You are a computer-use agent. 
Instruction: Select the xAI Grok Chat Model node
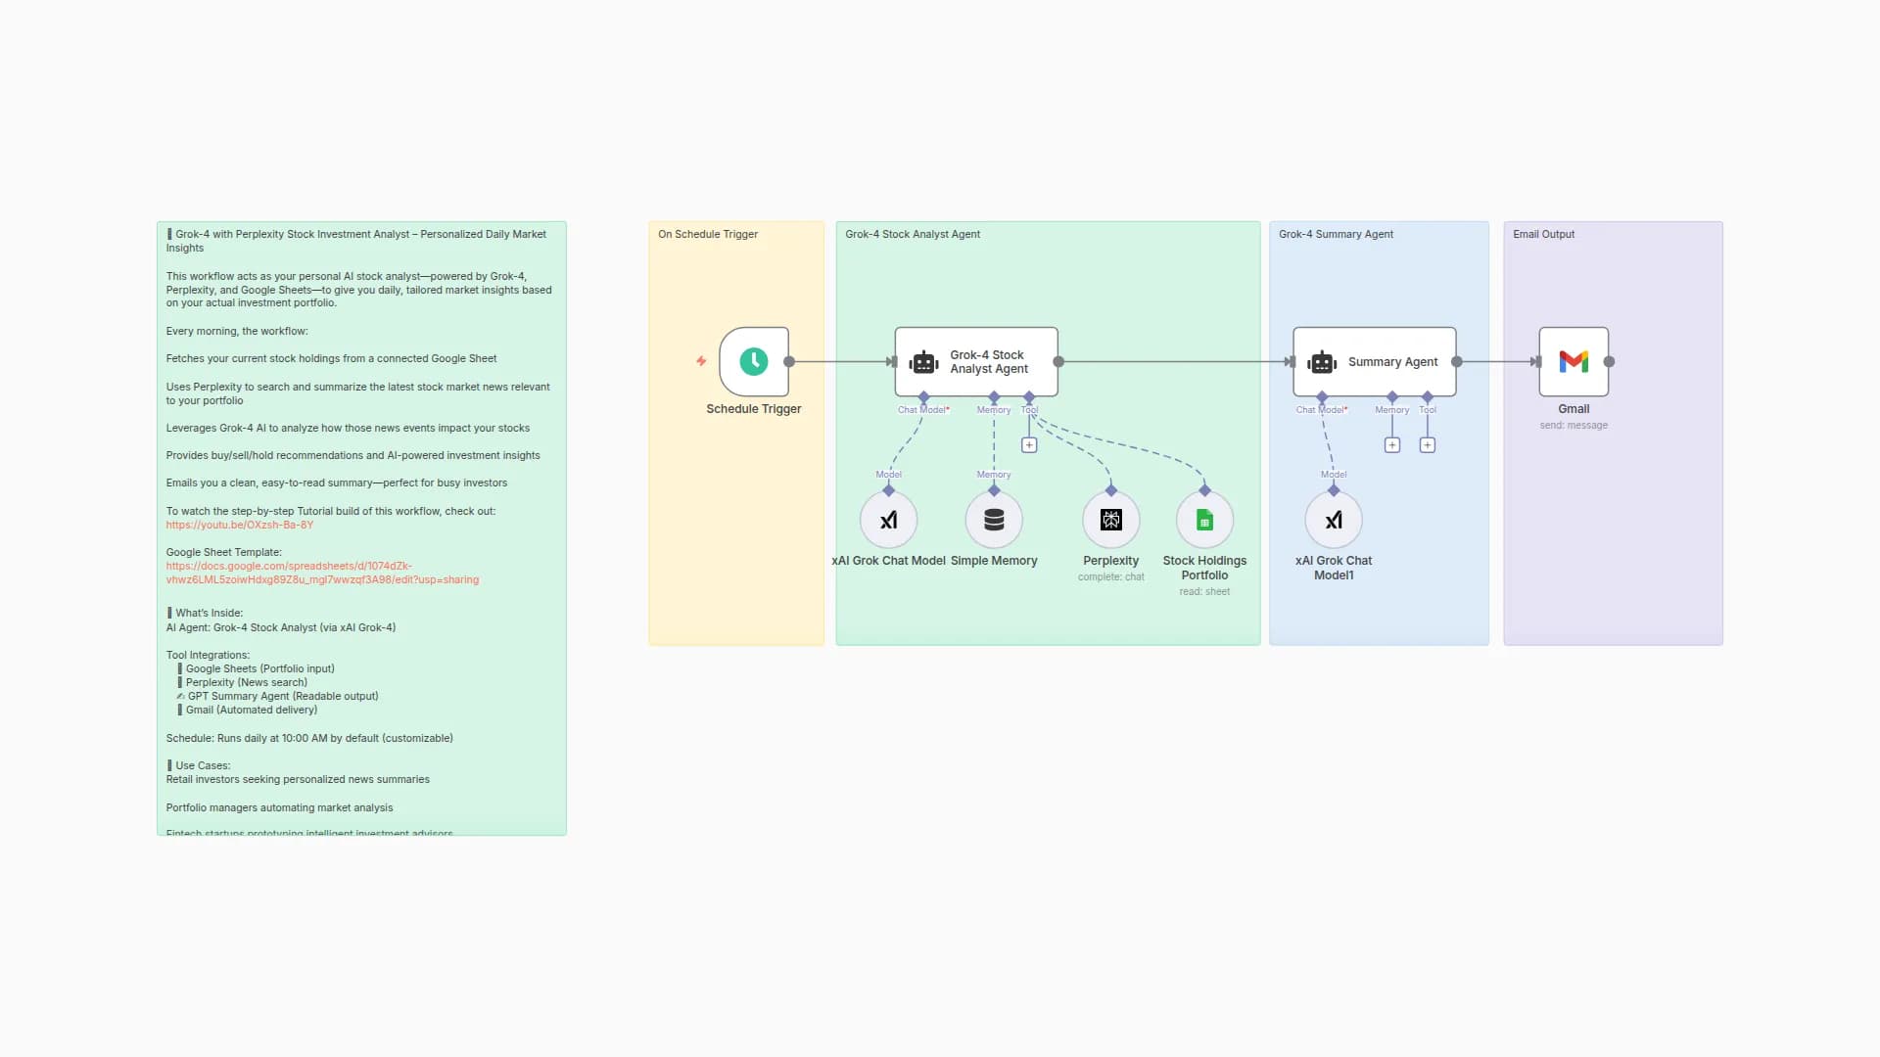tap(888, 520)
